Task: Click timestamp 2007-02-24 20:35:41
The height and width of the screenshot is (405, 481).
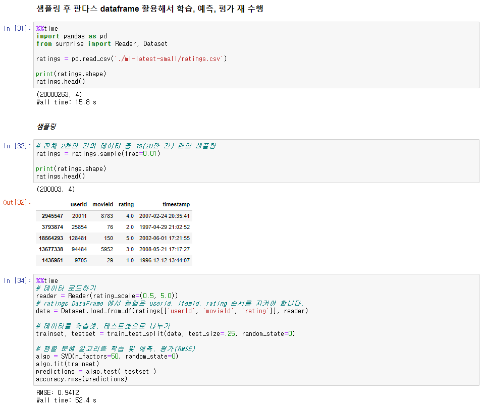Action: (x=165, y=216)
